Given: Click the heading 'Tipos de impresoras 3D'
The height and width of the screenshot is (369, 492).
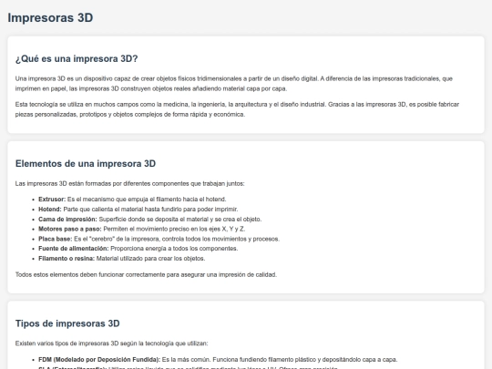Looking at the screenshot, I should (x=67, y=323).
